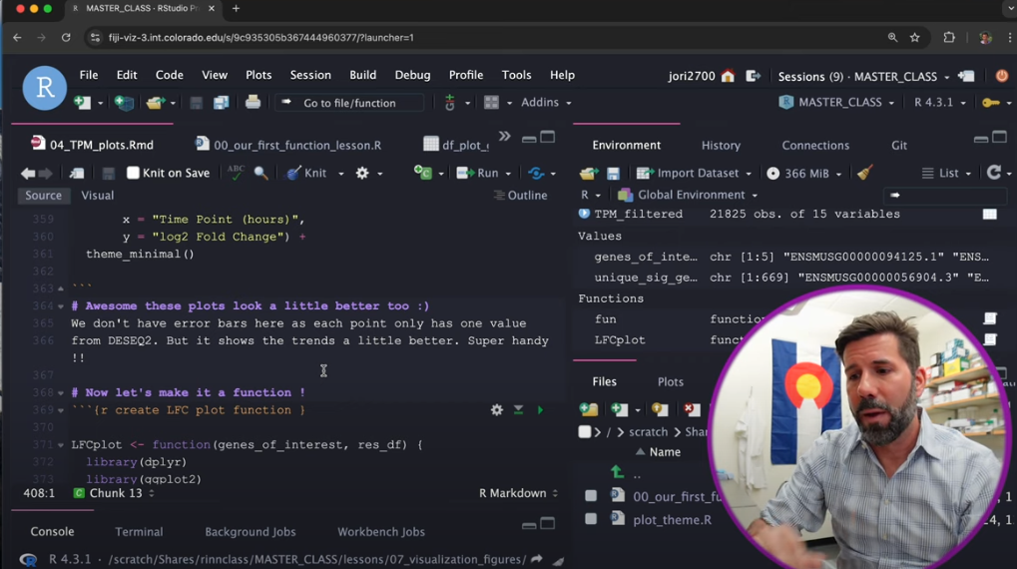Check the box for 00_our_first_fu file
Image resolution: width=1017 pixels, height=569 pixels.
pos(591,496)
